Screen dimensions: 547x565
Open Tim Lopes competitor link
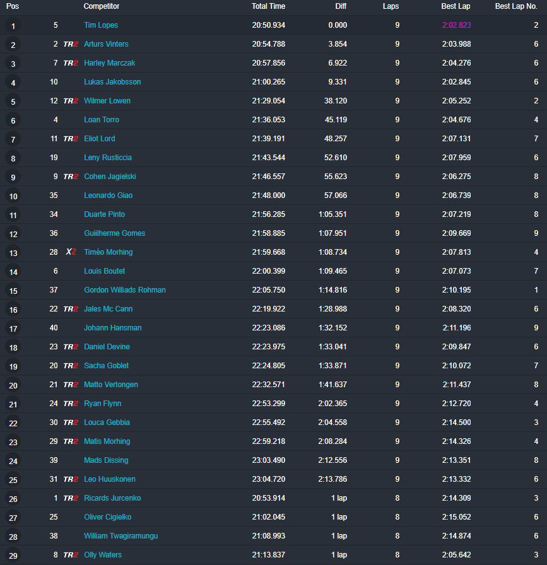pos(101,25)
